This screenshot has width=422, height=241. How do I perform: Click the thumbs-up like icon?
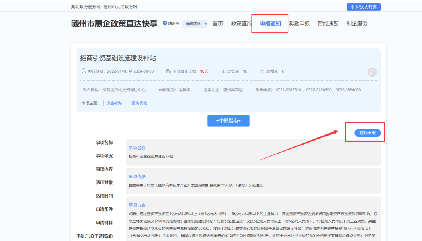click(x=262, y=71)
